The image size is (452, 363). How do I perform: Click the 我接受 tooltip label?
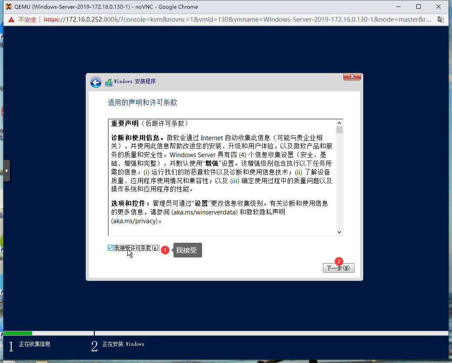187,251
